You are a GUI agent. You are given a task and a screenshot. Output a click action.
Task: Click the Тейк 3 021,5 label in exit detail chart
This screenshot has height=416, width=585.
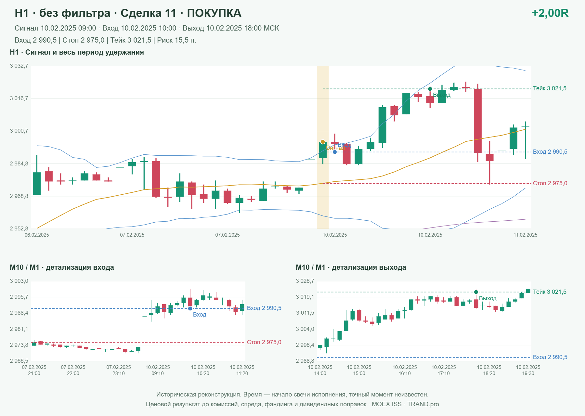pyautogui.click(x=550, y=292)
